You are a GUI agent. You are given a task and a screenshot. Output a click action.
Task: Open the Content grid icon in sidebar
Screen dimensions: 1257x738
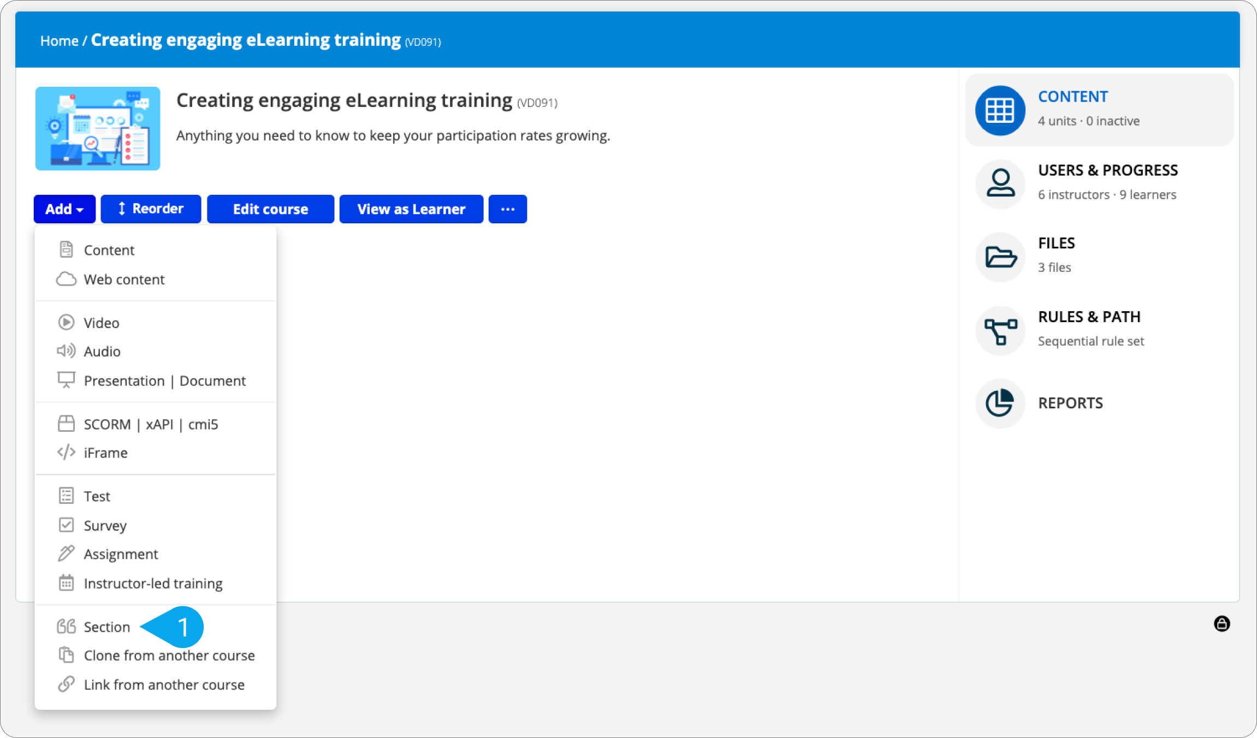(x=1000, y=110)
